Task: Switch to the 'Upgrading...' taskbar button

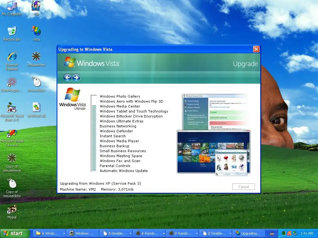Action: click(x=249, y=233)
